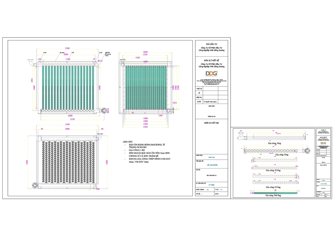This screenshot has width=334, height=236.
Task: Select the name 'TS. Nguyễn Thanh Quang'
Action: 210,102
